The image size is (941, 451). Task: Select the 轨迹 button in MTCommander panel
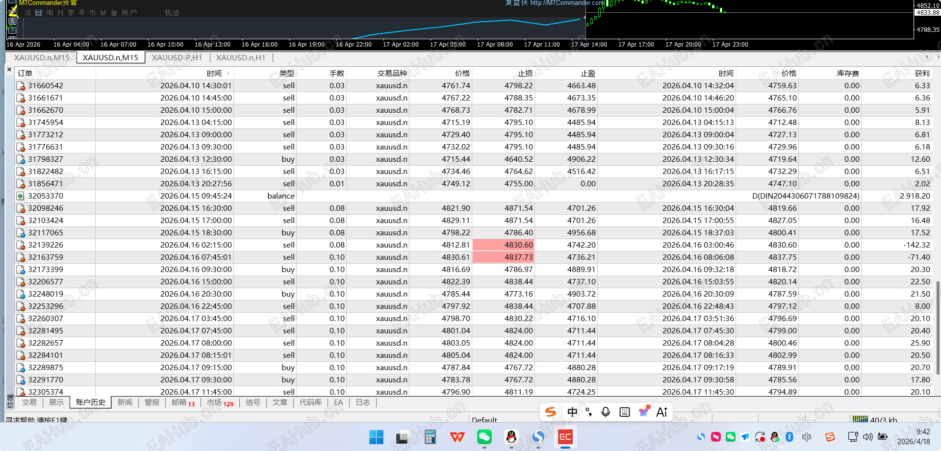[x=172, y=13]
